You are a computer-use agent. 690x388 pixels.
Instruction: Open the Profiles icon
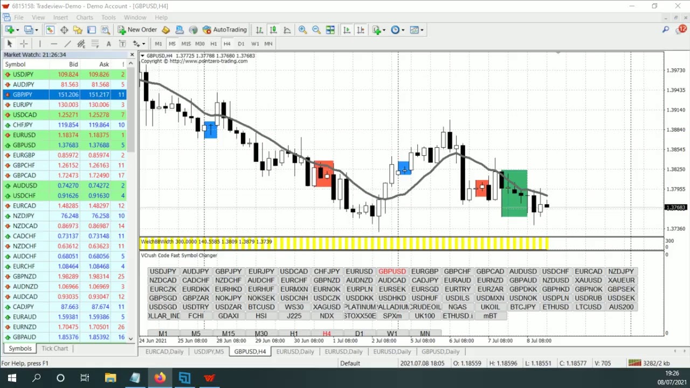coord(28,30)
